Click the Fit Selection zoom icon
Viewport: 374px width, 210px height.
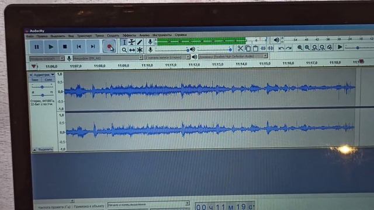coord(314,48)
